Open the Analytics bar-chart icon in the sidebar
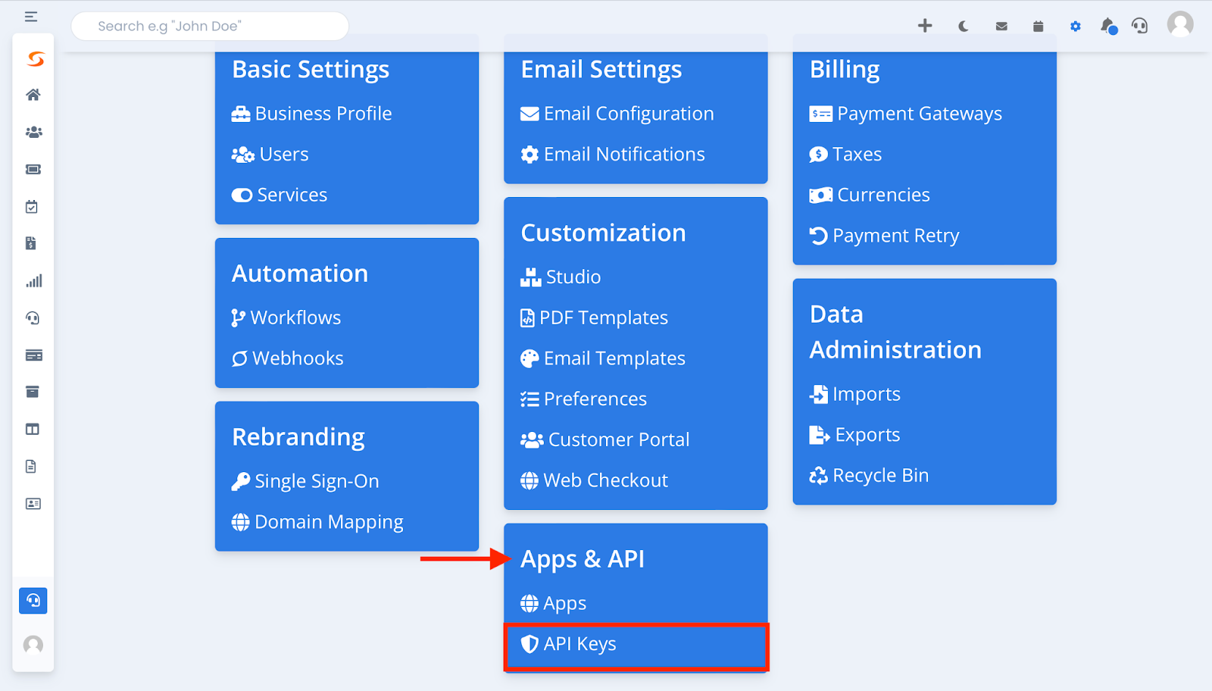The image size is (1212, 691). (x=33, y=280)
